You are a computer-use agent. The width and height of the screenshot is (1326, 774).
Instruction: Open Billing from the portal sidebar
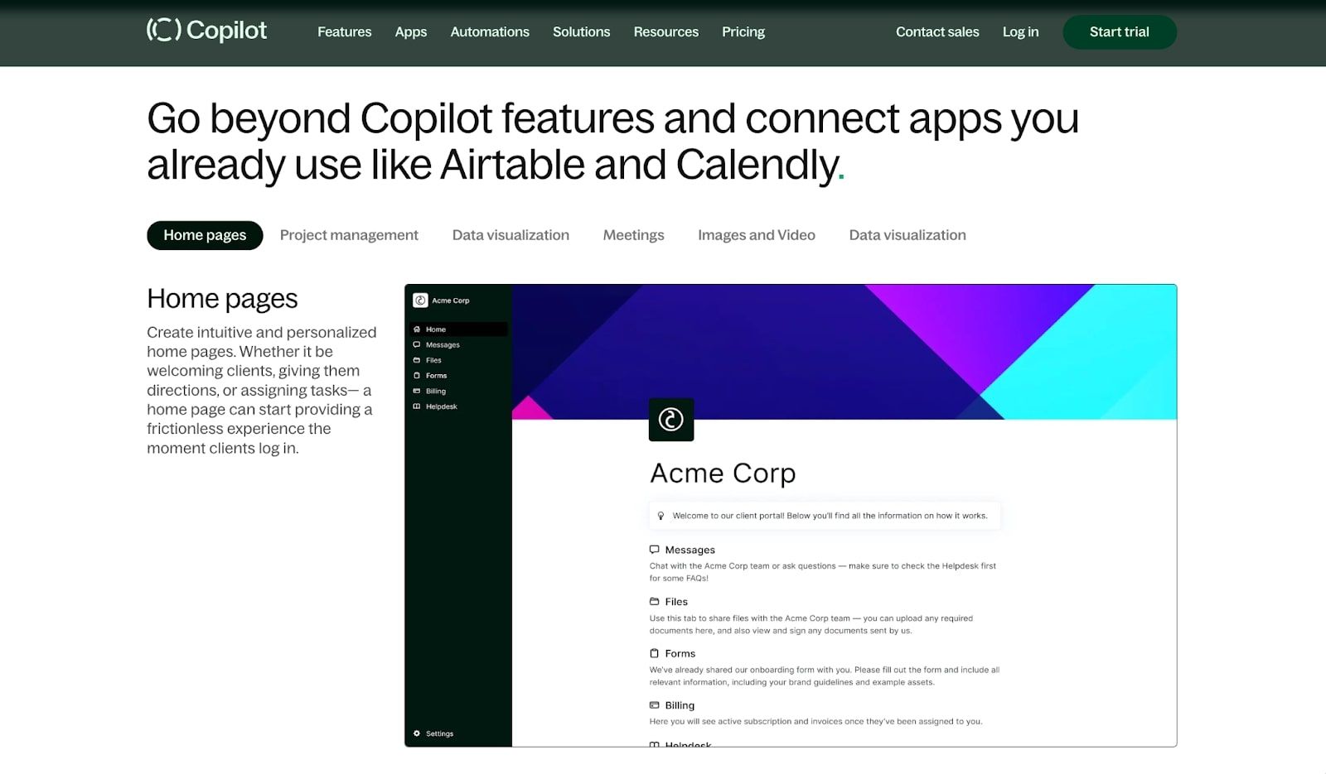(x=434, y=391)
